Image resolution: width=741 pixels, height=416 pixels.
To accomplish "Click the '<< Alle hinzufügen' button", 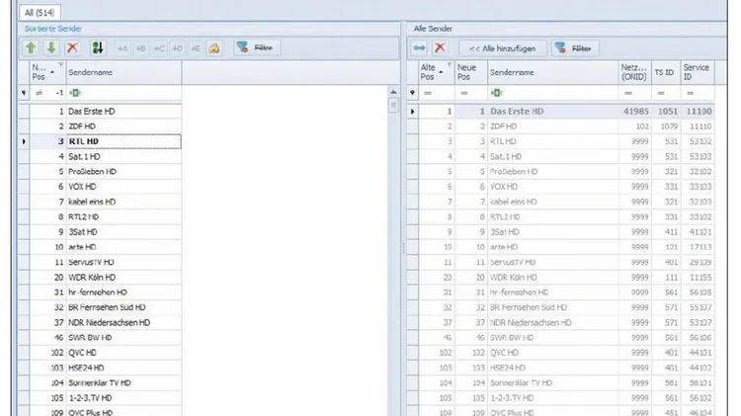I will (502, 48).
